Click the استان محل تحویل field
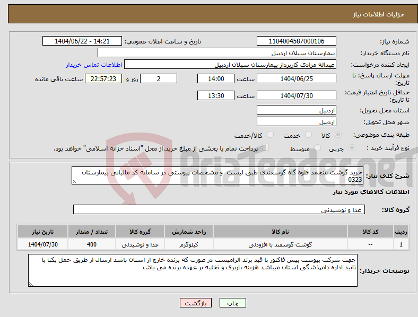 click(x=296, y=110)
